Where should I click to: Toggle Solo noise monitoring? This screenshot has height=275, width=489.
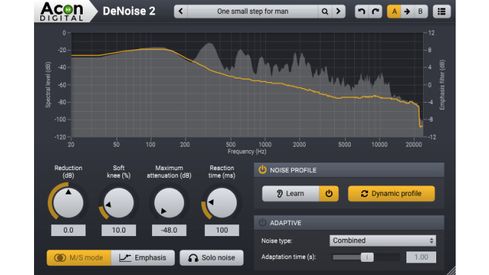click(x=211, y=258)
